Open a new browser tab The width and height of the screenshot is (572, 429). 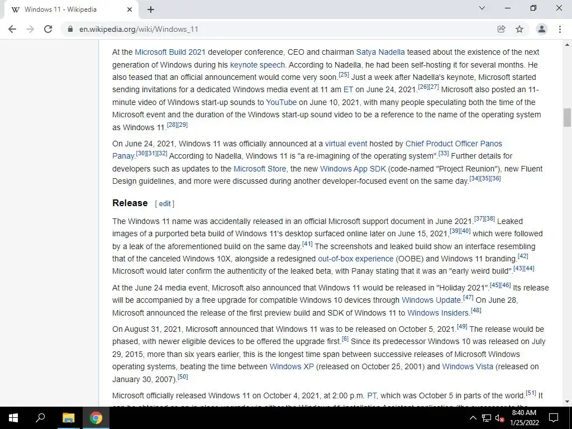[x=151, y=10]
